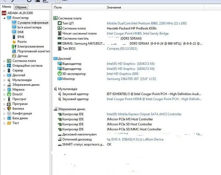Select Мультимедіа speaker icon in tree
The image size is (221, 175).
pyautogui.click(x=9, y=80)
